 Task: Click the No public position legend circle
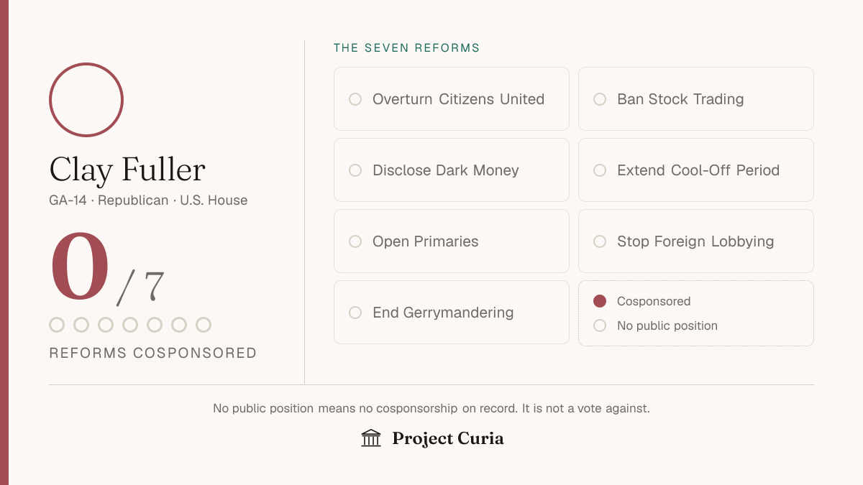point(600,325)
